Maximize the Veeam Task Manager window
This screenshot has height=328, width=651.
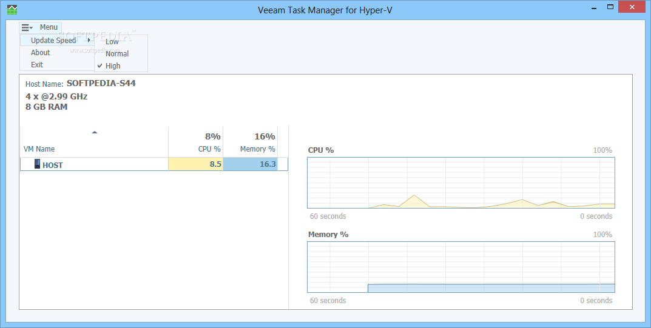(x=610, y=7)
